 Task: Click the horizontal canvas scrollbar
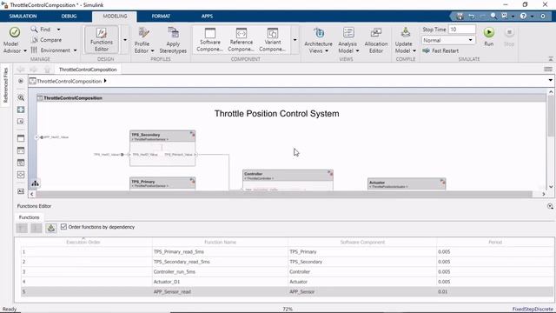tap(284, 194)
